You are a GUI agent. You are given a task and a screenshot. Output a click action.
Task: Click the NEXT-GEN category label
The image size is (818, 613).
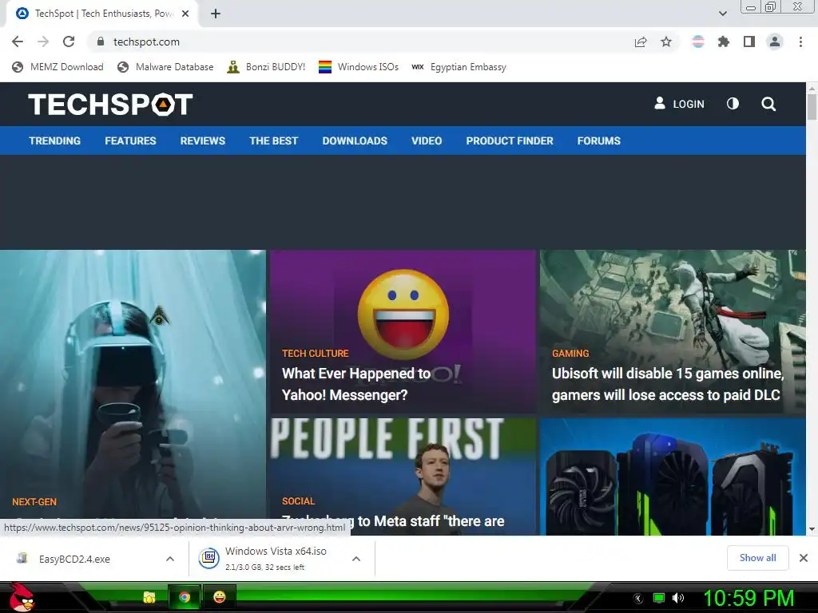34,502
